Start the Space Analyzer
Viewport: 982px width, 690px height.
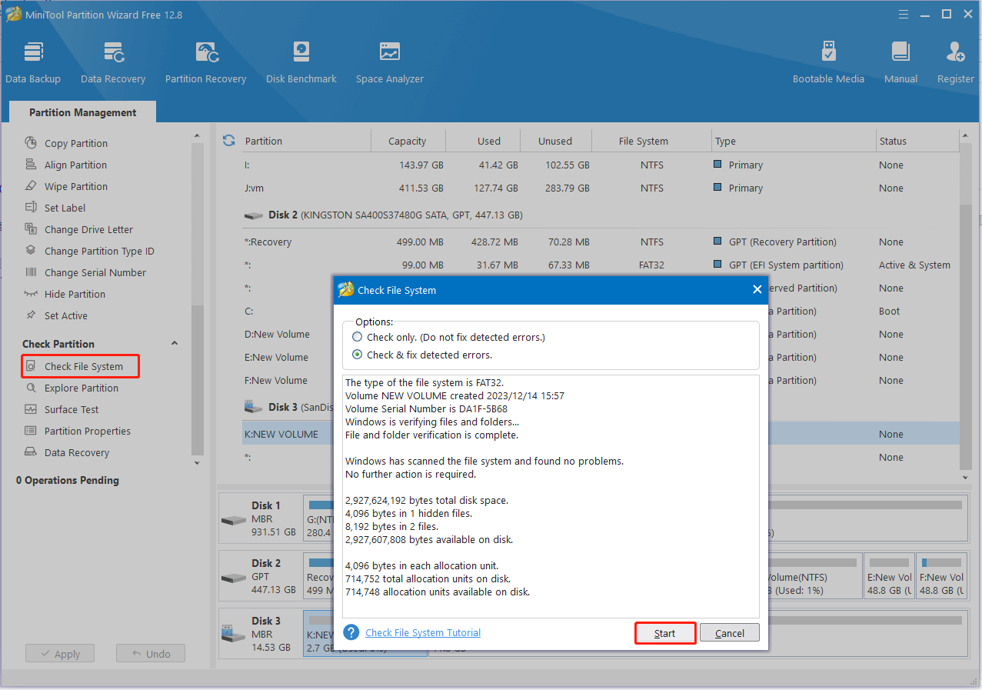click(x=389, y=62)
